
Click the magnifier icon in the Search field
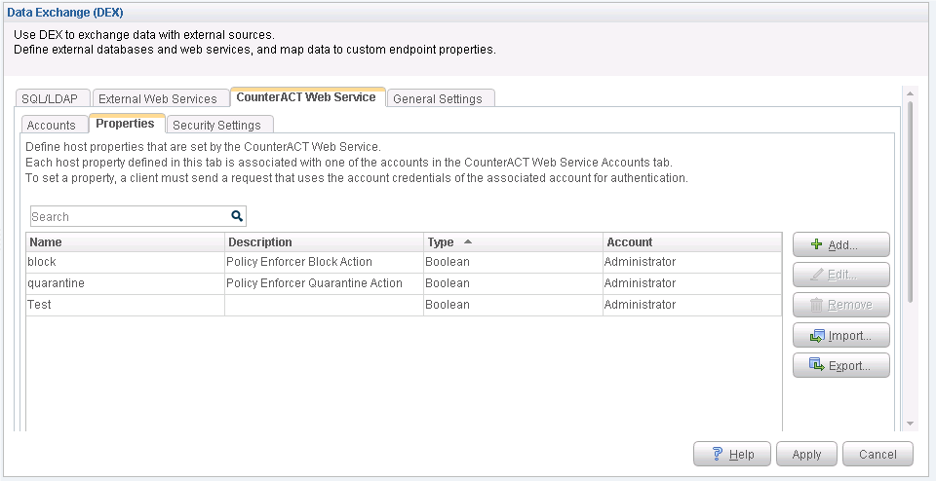point(236,216)
